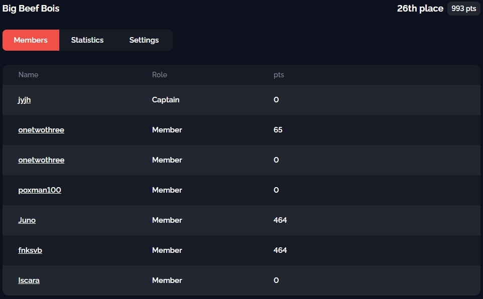Click the Big Beef Bois team title
The width and height of the screenshot is (483, 299).
pos(31,9)
